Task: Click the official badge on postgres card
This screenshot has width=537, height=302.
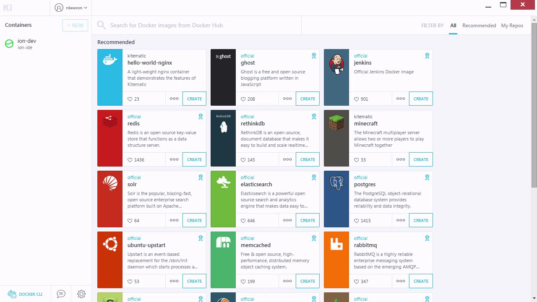Action: (427, 177)
